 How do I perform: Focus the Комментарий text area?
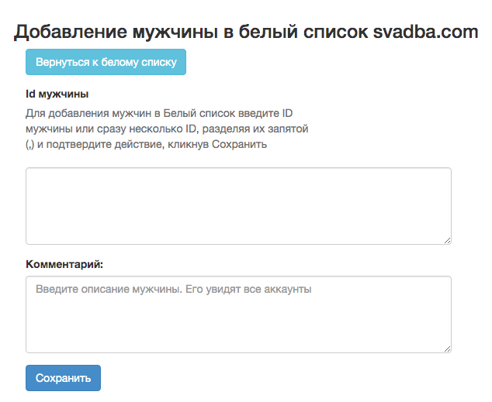238,314
